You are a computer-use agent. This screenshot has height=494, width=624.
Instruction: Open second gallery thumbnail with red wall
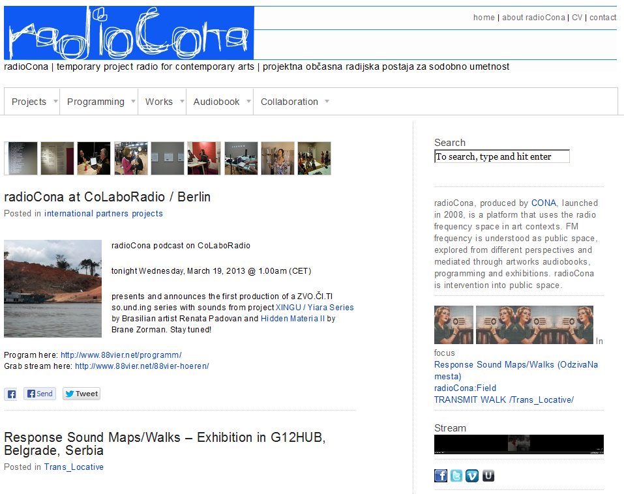[57, 158]
